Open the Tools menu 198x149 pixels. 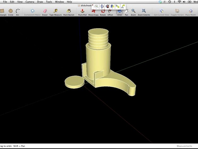(49, 2)
